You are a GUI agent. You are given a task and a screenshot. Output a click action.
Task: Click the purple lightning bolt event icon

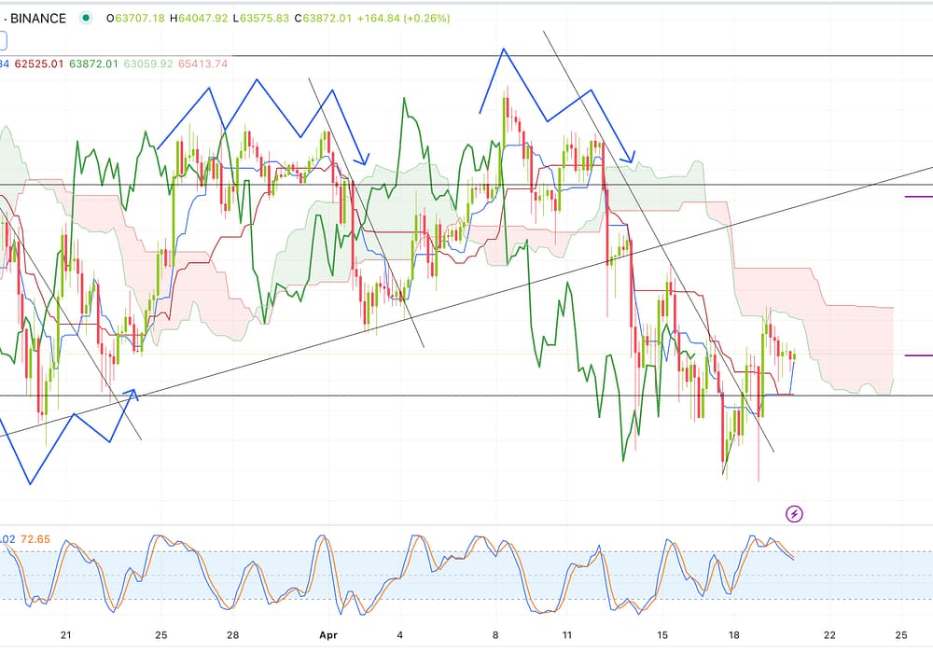[x=794, y=513]
